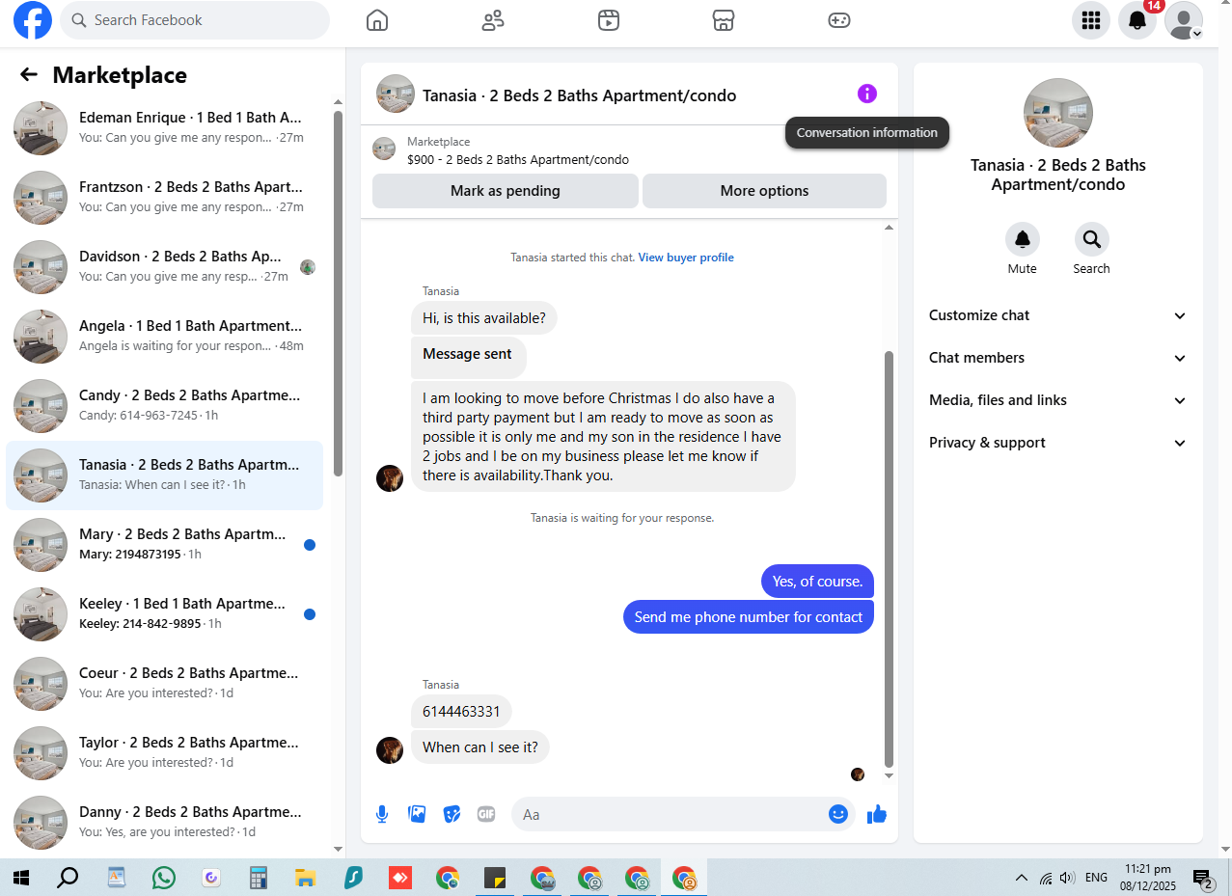Viewport: 1232px width, 896px height.
Task: Attach a file with the image icon
Action: [417, 814]
